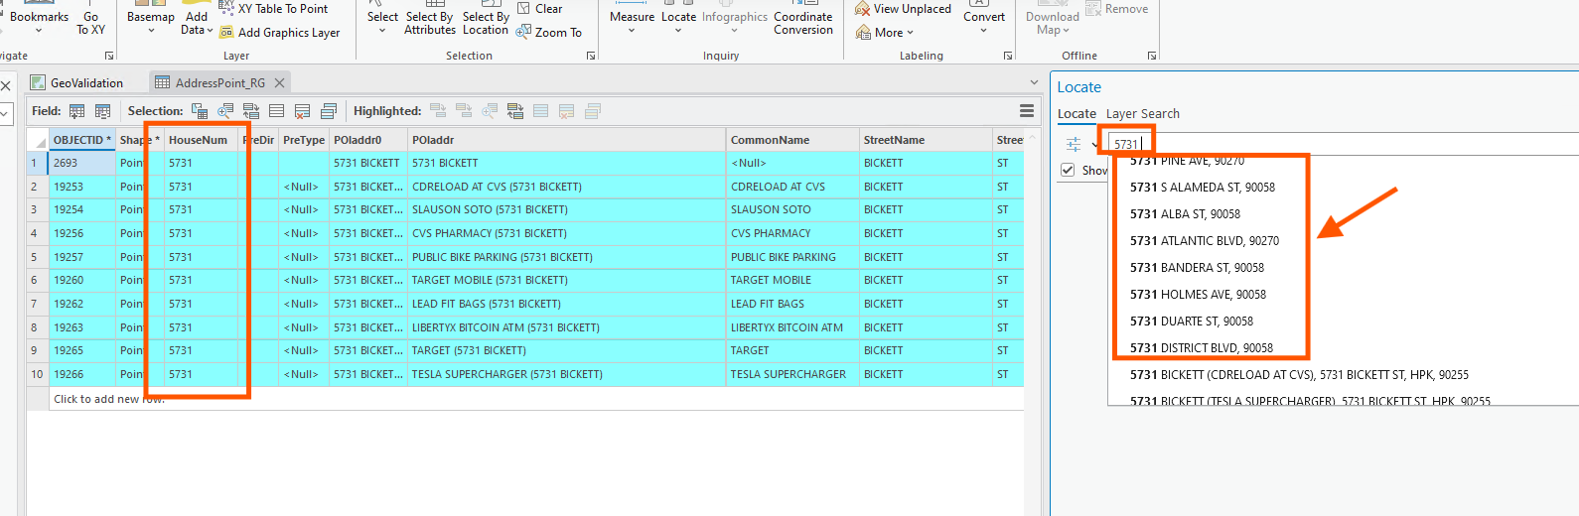Switch the table selection

[x=251, y=111]
